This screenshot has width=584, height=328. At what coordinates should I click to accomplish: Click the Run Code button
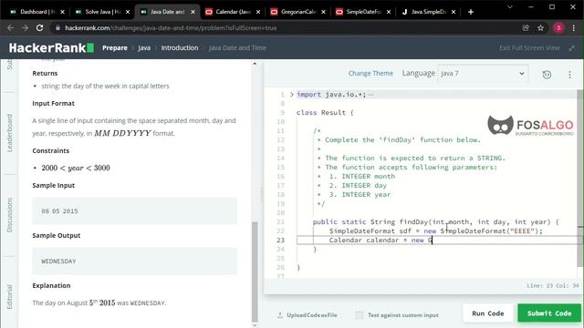click(488, 313)
